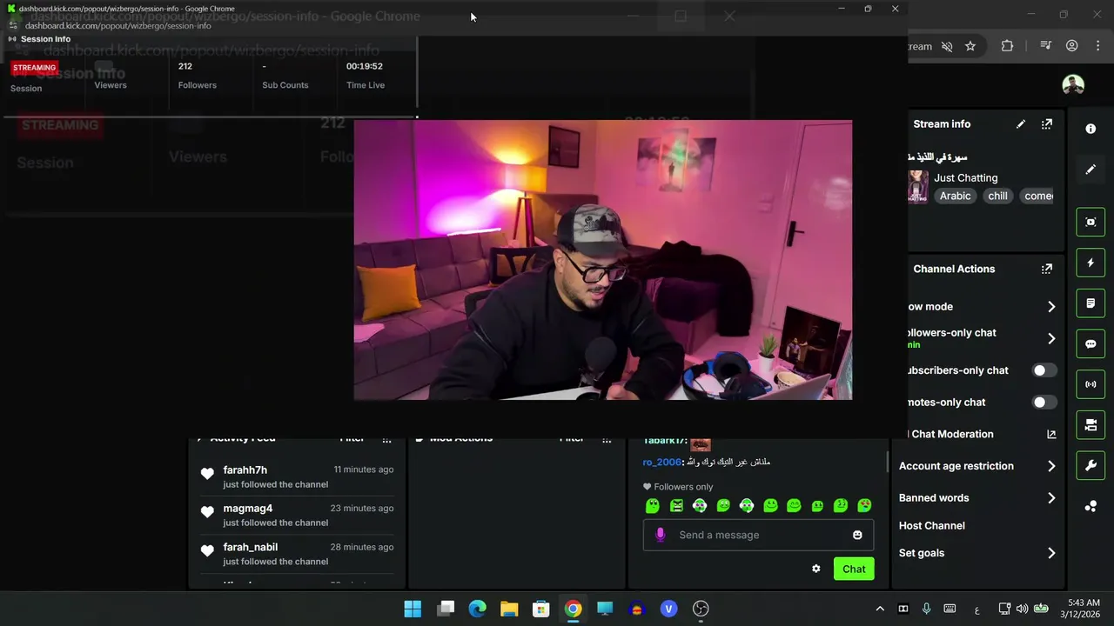Click the webcam stream preview
The width and height of the screenshot is (1114, 626).
tap(603, 260)
